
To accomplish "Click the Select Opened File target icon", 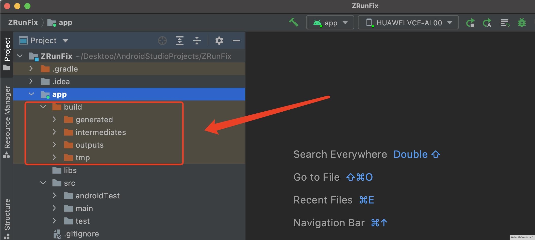I will pos(162,41).
